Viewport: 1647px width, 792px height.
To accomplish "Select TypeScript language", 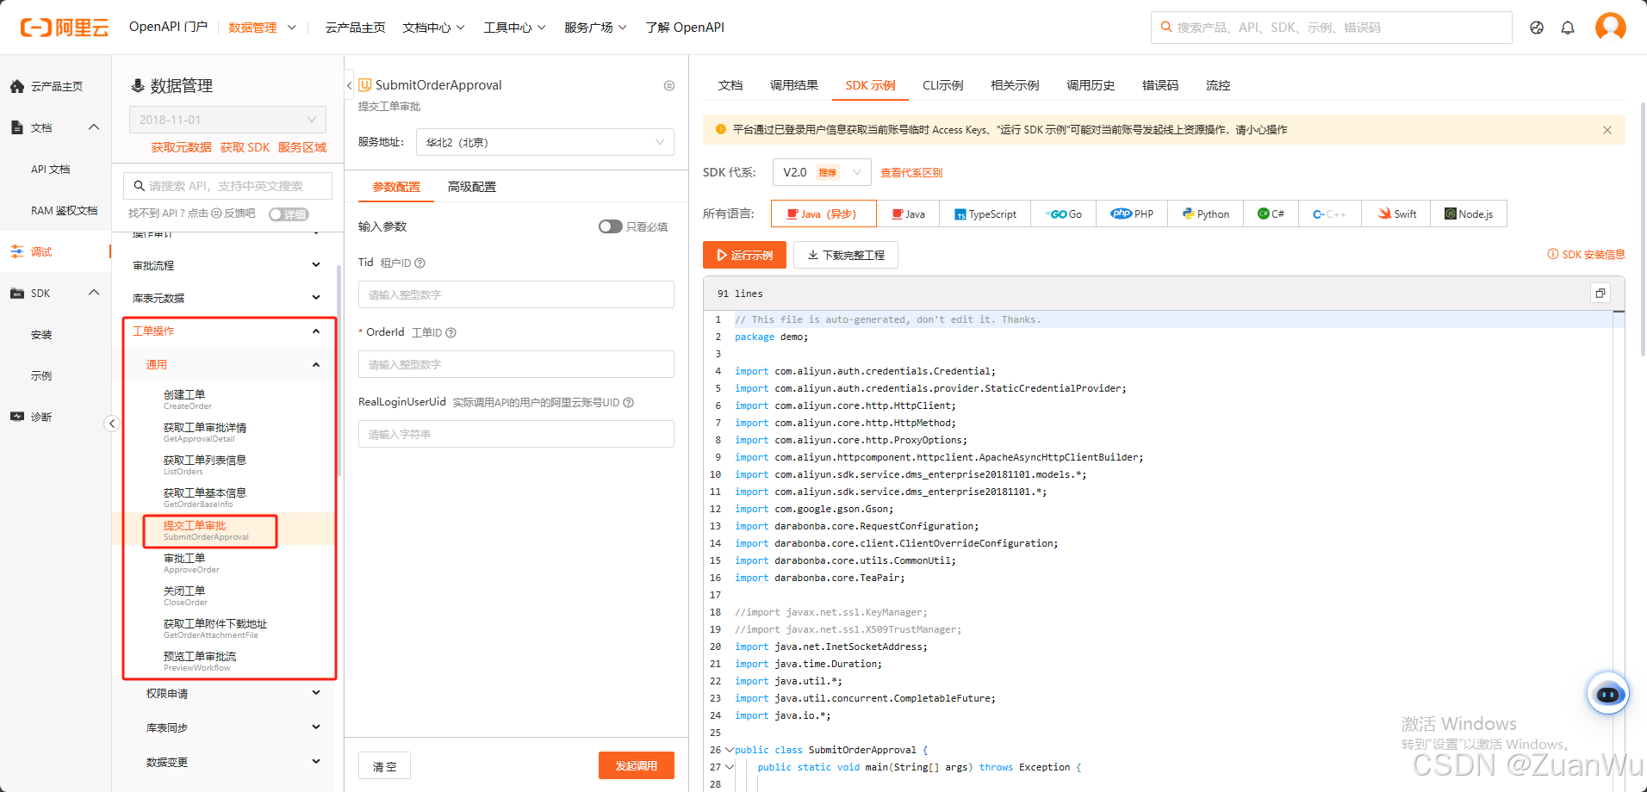I will click(x=985, y=213).
